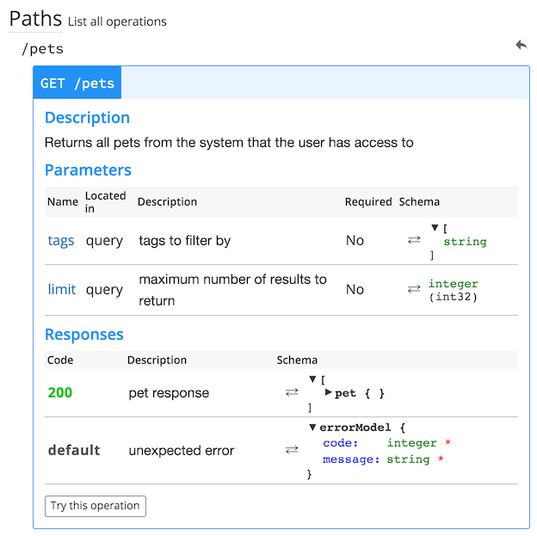
Task: Click the 200 response code
Action: (60, 392)
